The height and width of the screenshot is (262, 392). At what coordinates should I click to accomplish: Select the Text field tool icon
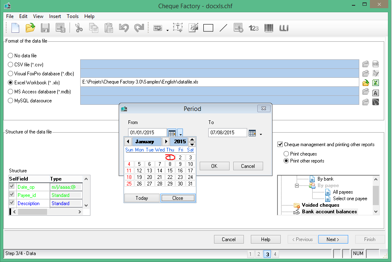[178, 28]
